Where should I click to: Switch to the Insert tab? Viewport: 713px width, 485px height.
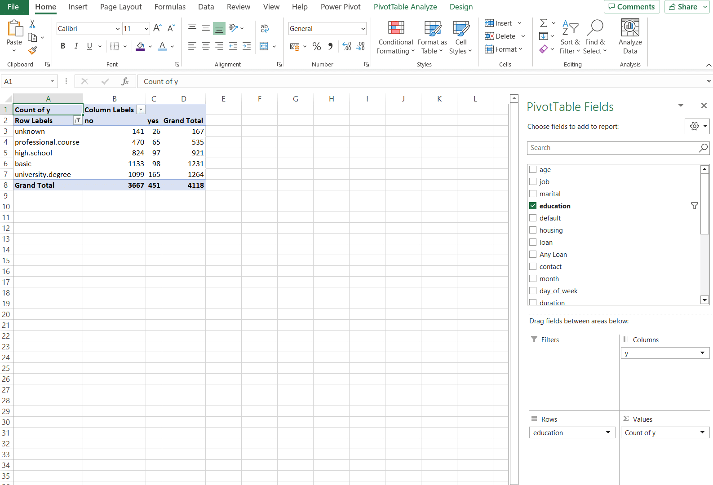(x=78, y=7)
